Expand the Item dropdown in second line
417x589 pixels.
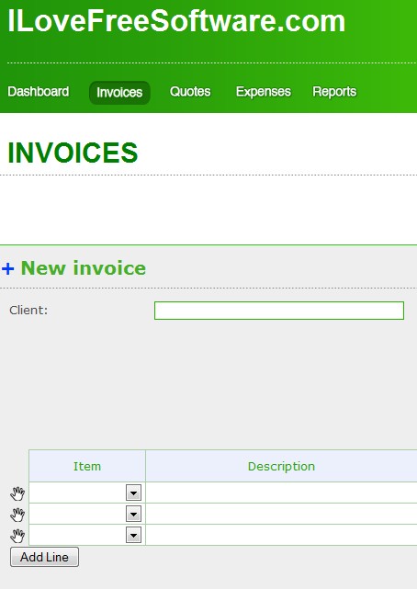133,514
